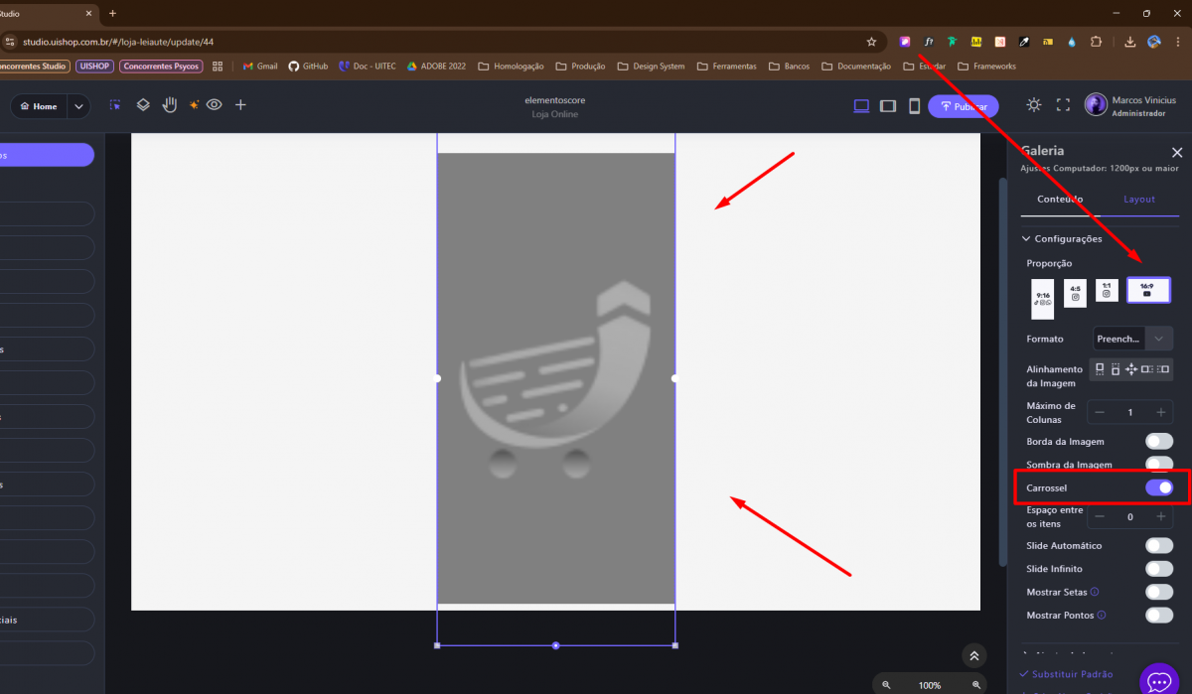The width and height of the screenshot is (1192, 694).
Task: Turn on Mostrar Setas toggle
Action: point(1158,592)
